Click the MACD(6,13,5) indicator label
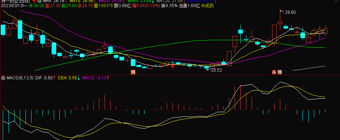The height and width of the screenshot is (140, 340). 20,78
